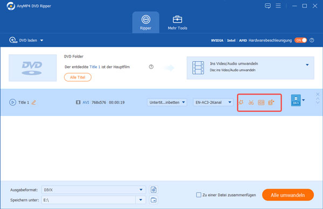Click the DIVX output format icon for Title 1

pyautogui.click(x=296, y=100)
